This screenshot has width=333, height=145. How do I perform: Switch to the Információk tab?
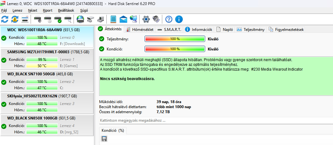point(199,30)
